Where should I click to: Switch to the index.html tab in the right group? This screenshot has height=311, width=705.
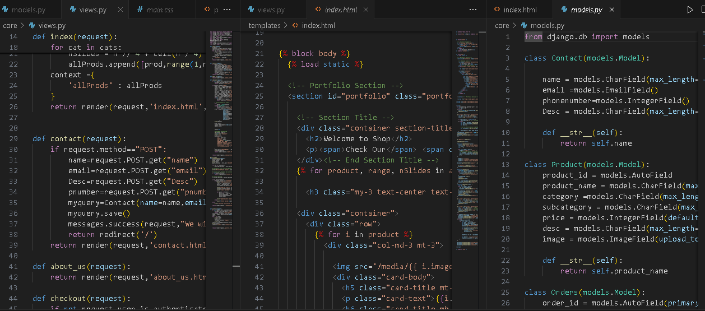520,10
